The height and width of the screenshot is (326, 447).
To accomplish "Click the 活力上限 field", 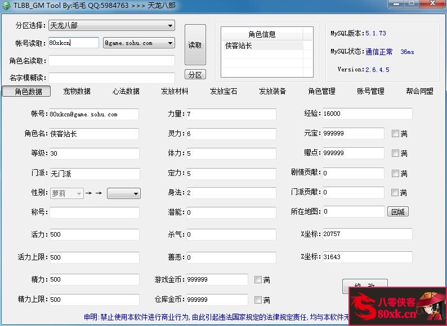I will [95, 257].
